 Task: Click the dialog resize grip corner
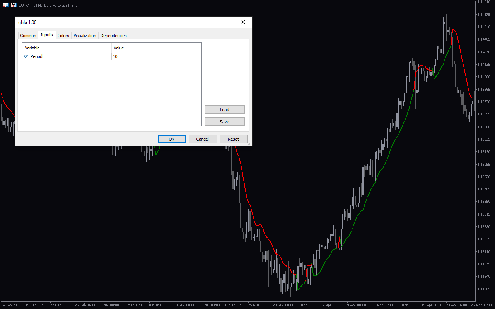pyautogui.click(x=250, y=144)
